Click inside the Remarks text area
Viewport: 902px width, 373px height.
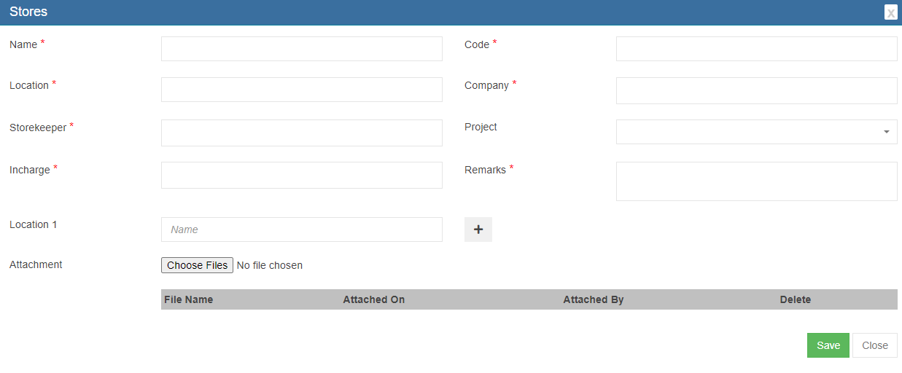click(756, 181)
